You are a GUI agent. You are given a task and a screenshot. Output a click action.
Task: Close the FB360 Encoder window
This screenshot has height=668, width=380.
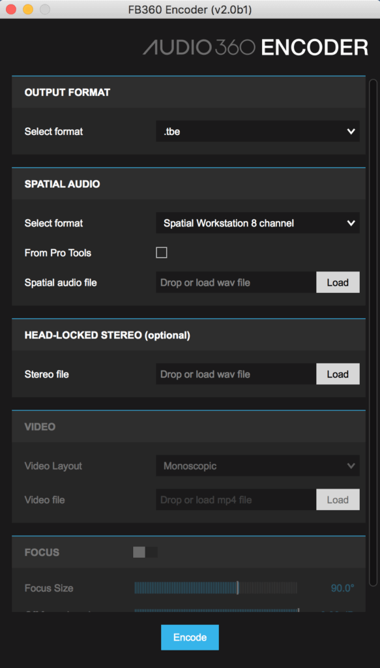click(10, 9)
